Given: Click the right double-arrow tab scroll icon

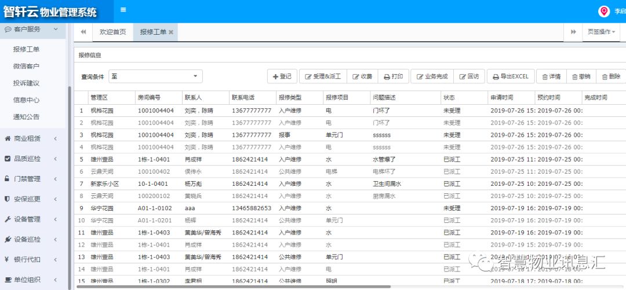Looking at the screenshot, I should [x=573, y=32].
